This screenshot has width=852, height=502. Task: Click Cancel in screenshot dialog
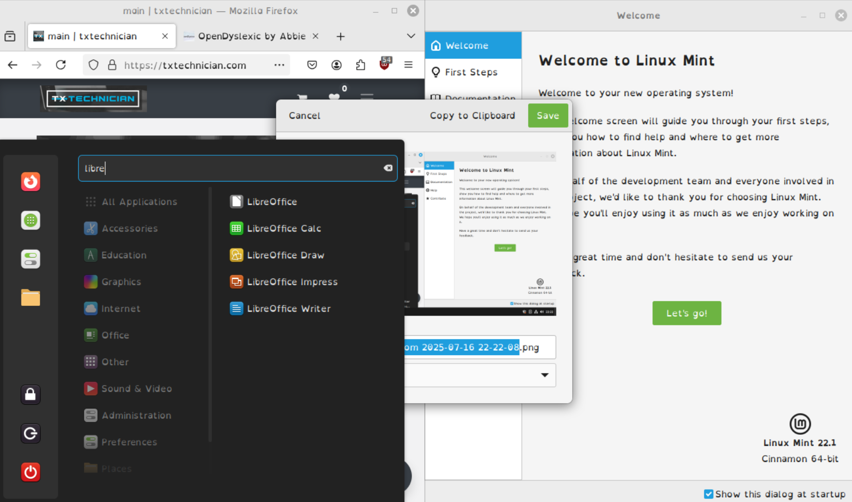(x=305, y=116)
